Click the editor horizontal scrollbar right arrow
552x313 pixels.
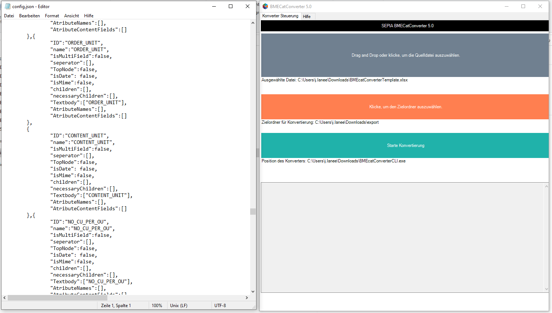coord(247,298)
